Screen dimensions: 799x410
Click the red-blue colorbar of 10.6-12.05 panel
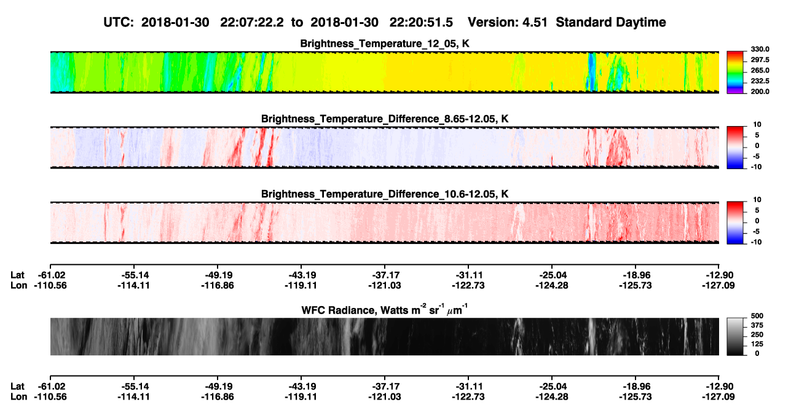[735, 223]
